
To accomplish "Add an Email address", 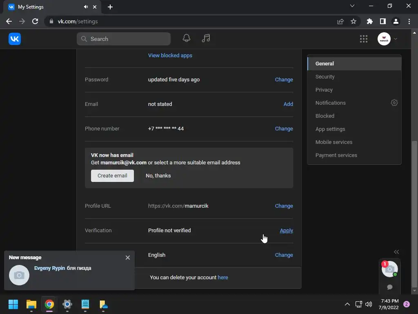I will [288, 104].
